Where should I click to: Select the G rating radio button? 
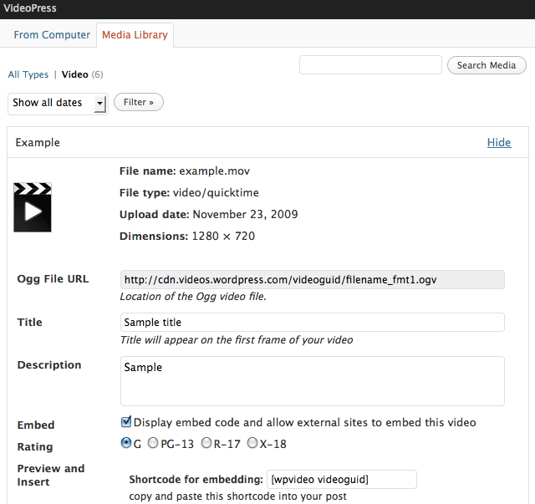coord(126,444)
